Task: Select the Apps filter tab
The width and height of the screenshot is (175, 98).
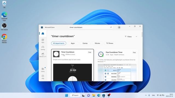Action: click(73, 43)
